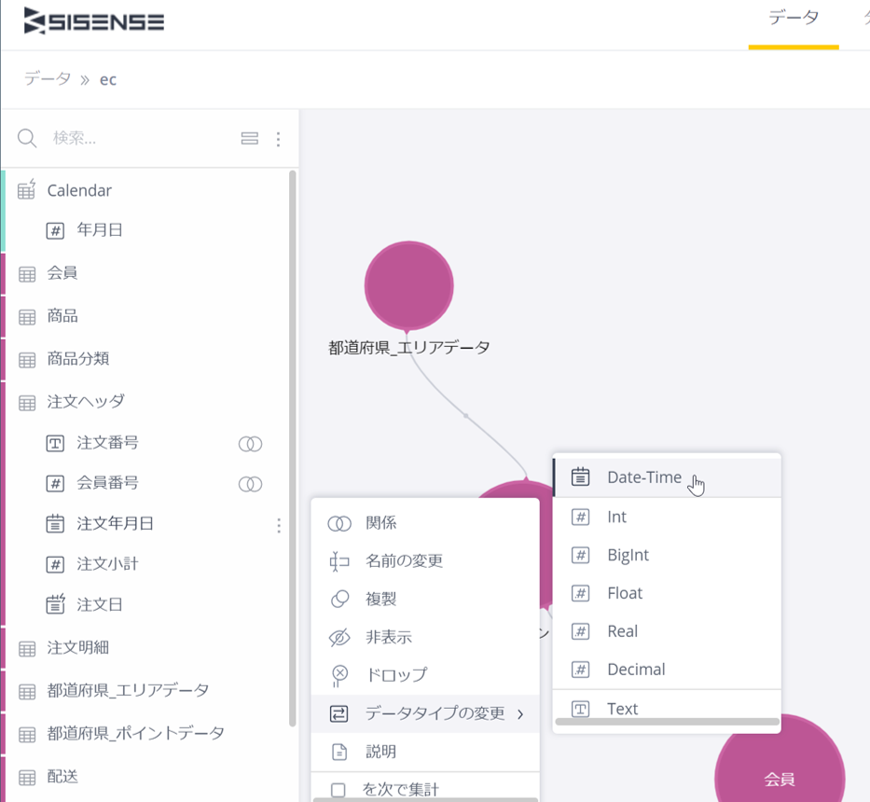The height and width of the screenshot is (802, 870).
Task: Collapse the Calendar table
Action: pos(79,190)
